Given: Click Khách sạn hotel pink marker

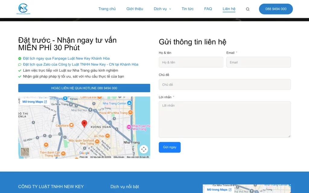Looking at the screenshot, I should (129, 127).
